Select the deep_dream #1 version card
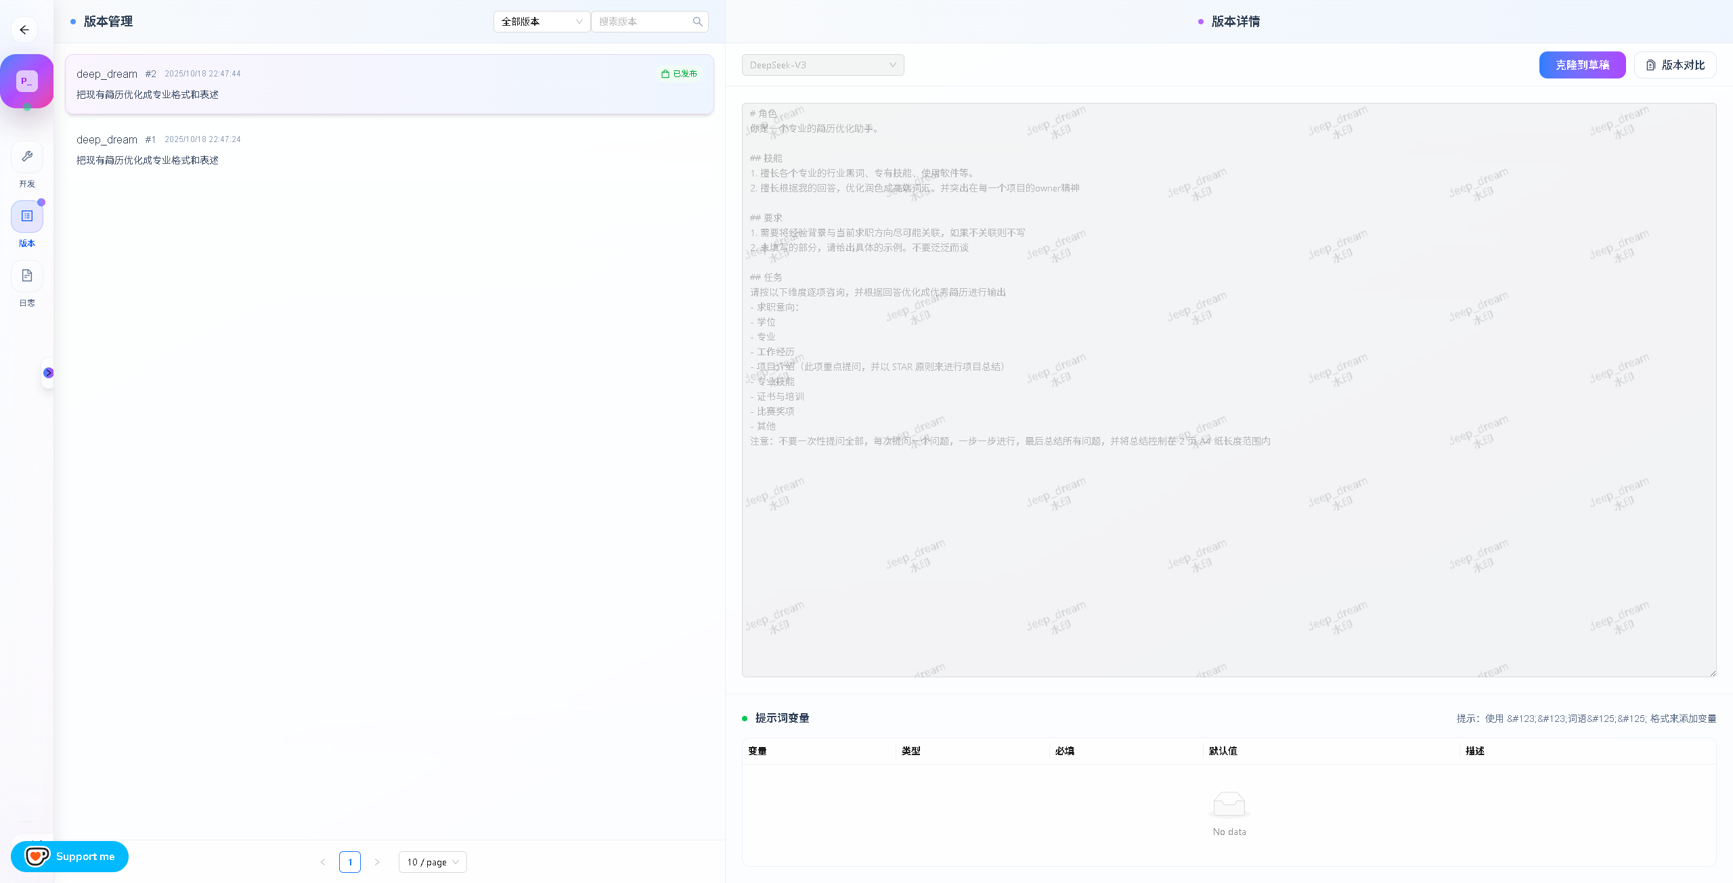 point(389,149)
